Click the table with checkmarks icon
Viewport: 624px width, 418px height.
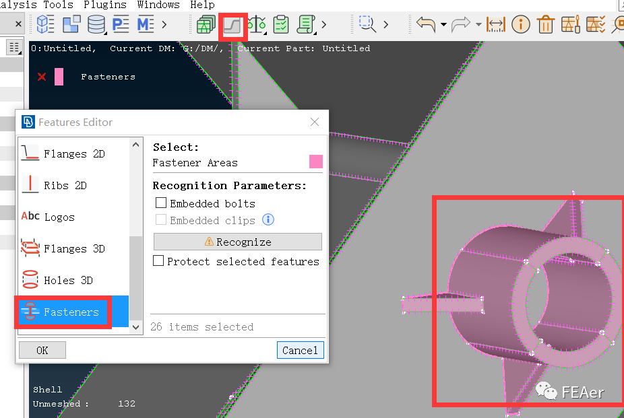596,25
